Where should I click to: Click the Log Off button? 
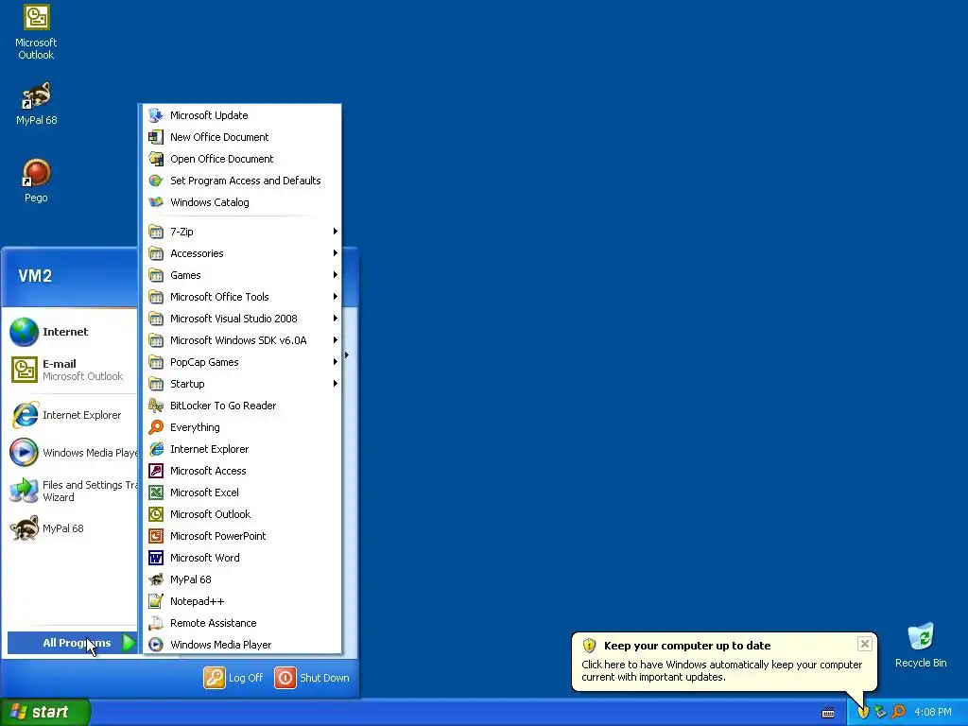(233, 678)
